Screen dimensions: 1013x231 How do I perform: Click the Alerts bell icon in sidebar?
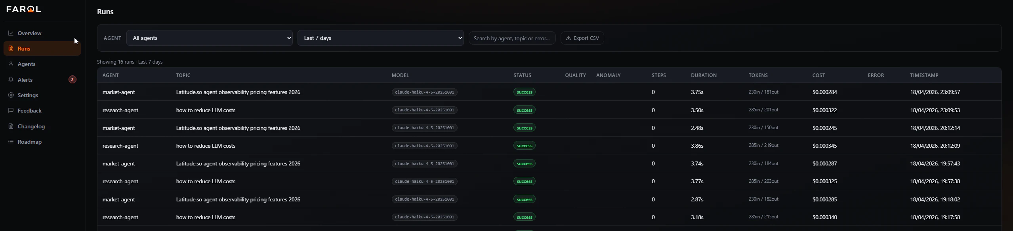(x=11, y=80)
